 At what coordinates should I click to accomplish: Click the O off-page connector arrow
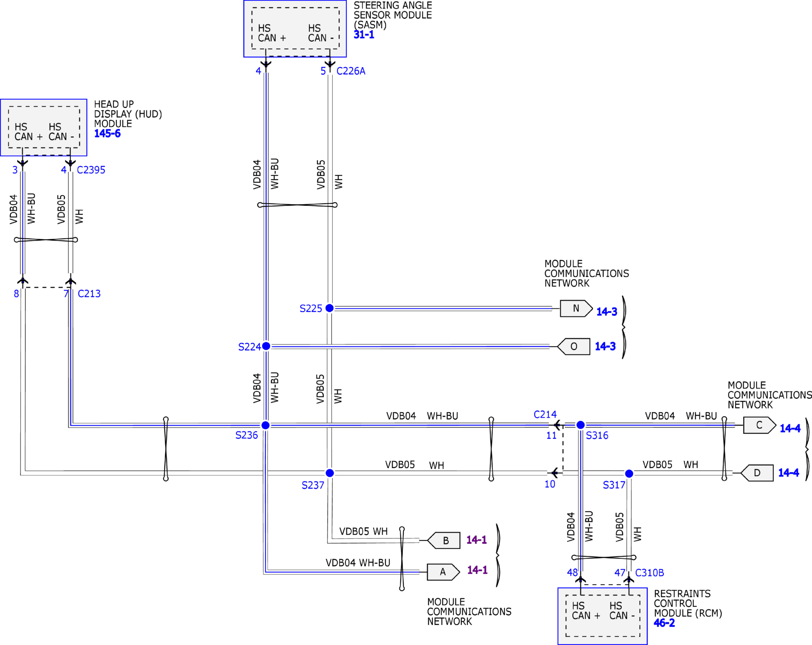[574, 346]
